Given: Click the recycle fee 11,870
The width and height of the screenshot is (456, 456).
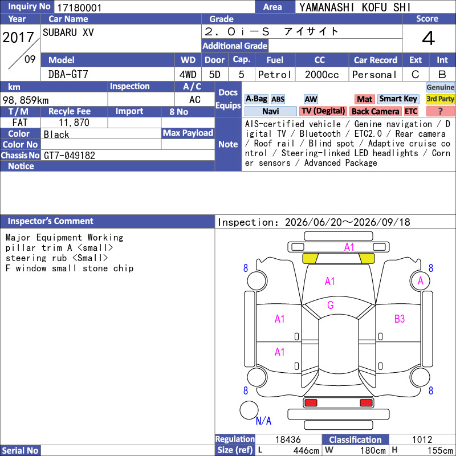Looking at the screenshot, I should pos(74,123).
